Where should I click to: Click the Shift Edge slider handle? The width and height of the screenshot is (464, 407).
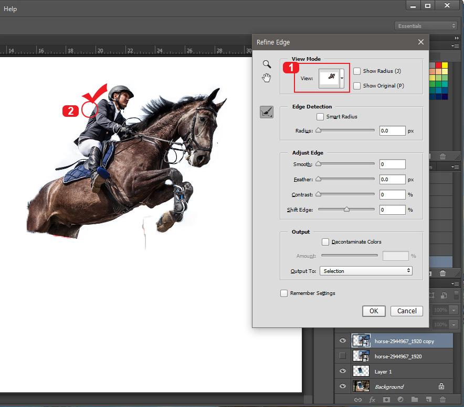pyautogui.click(x=346, y=209)
